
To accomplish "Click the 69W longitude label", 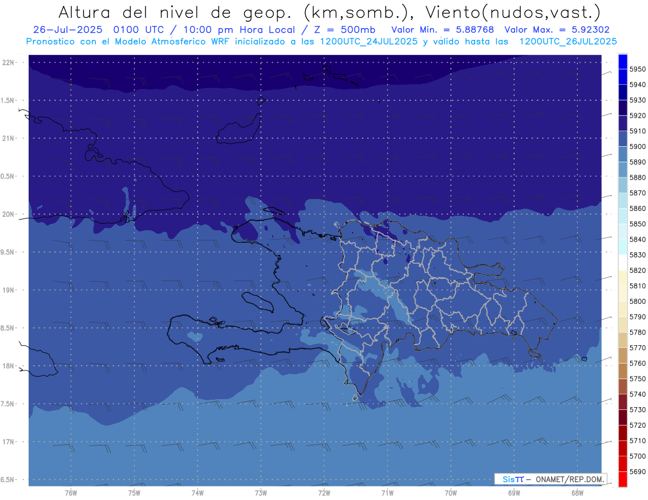I will tap(514, 492).
